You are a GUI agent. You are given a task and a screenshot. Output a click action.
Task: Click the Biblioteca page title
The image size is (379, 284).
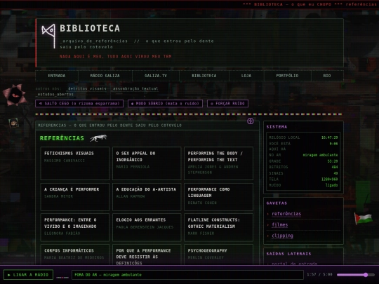pyautogui.click(x=90, y=28)
